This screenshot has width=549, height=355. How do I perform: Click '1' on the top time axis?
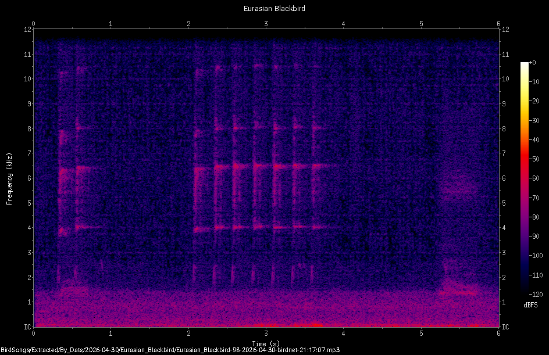pos(110,24)
